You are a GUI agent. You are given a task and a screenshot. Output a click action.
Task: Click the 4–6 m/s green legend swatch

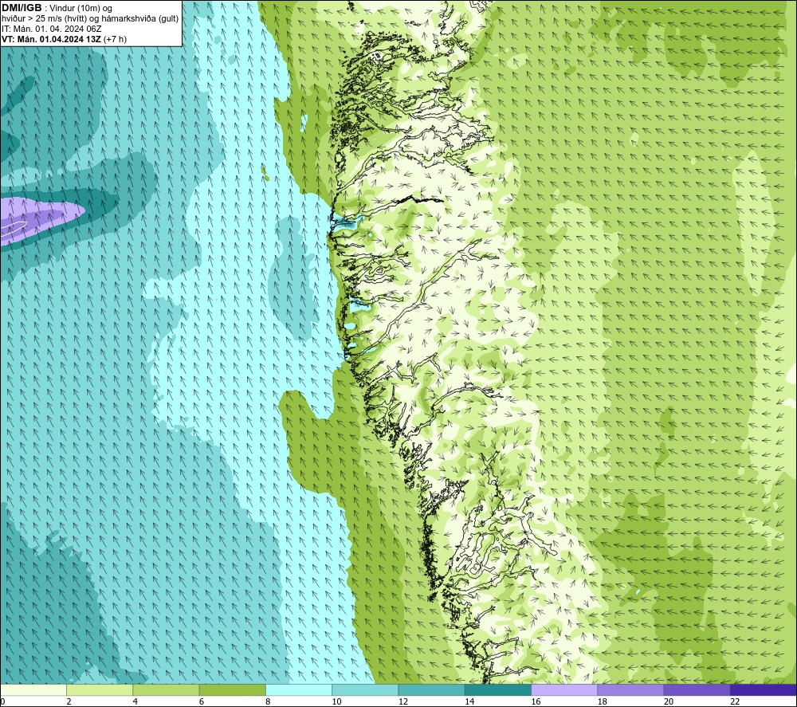(x=166, y=690)
